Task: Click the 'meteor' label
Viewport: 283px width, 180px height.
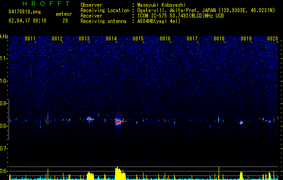Action: pos(64,14)
